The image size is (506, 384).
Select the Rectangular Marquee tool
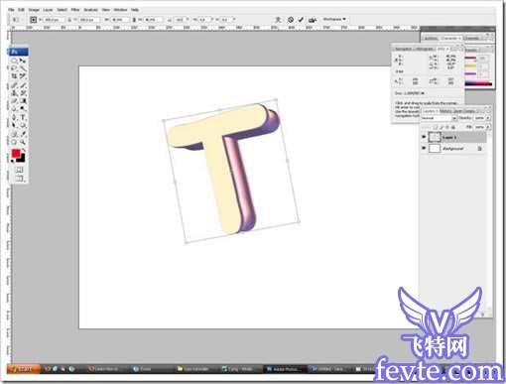[14, 61]
